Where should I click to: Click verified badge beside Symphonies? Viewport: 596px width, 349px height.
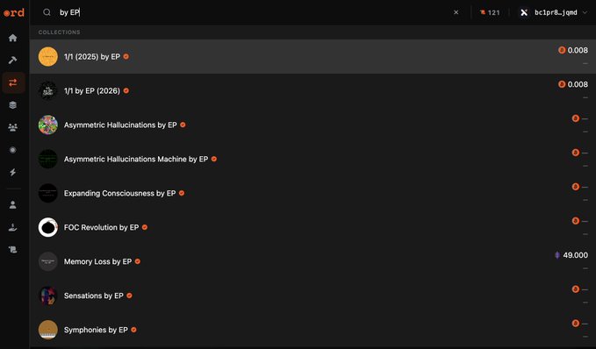click(x=133, y=330)
